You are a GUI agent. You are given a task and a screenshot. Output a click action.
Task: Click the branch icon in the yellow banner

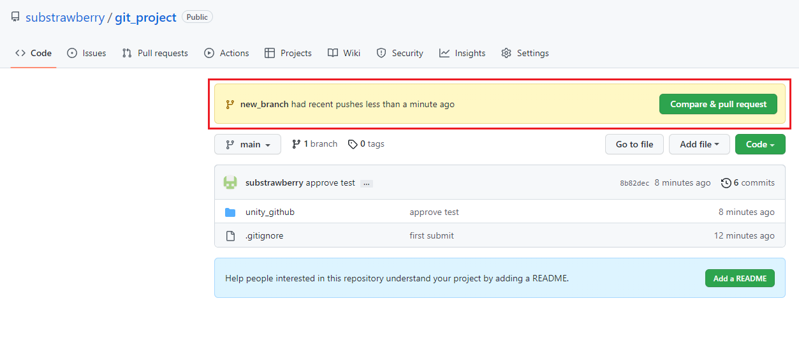(x=230, y=104)
